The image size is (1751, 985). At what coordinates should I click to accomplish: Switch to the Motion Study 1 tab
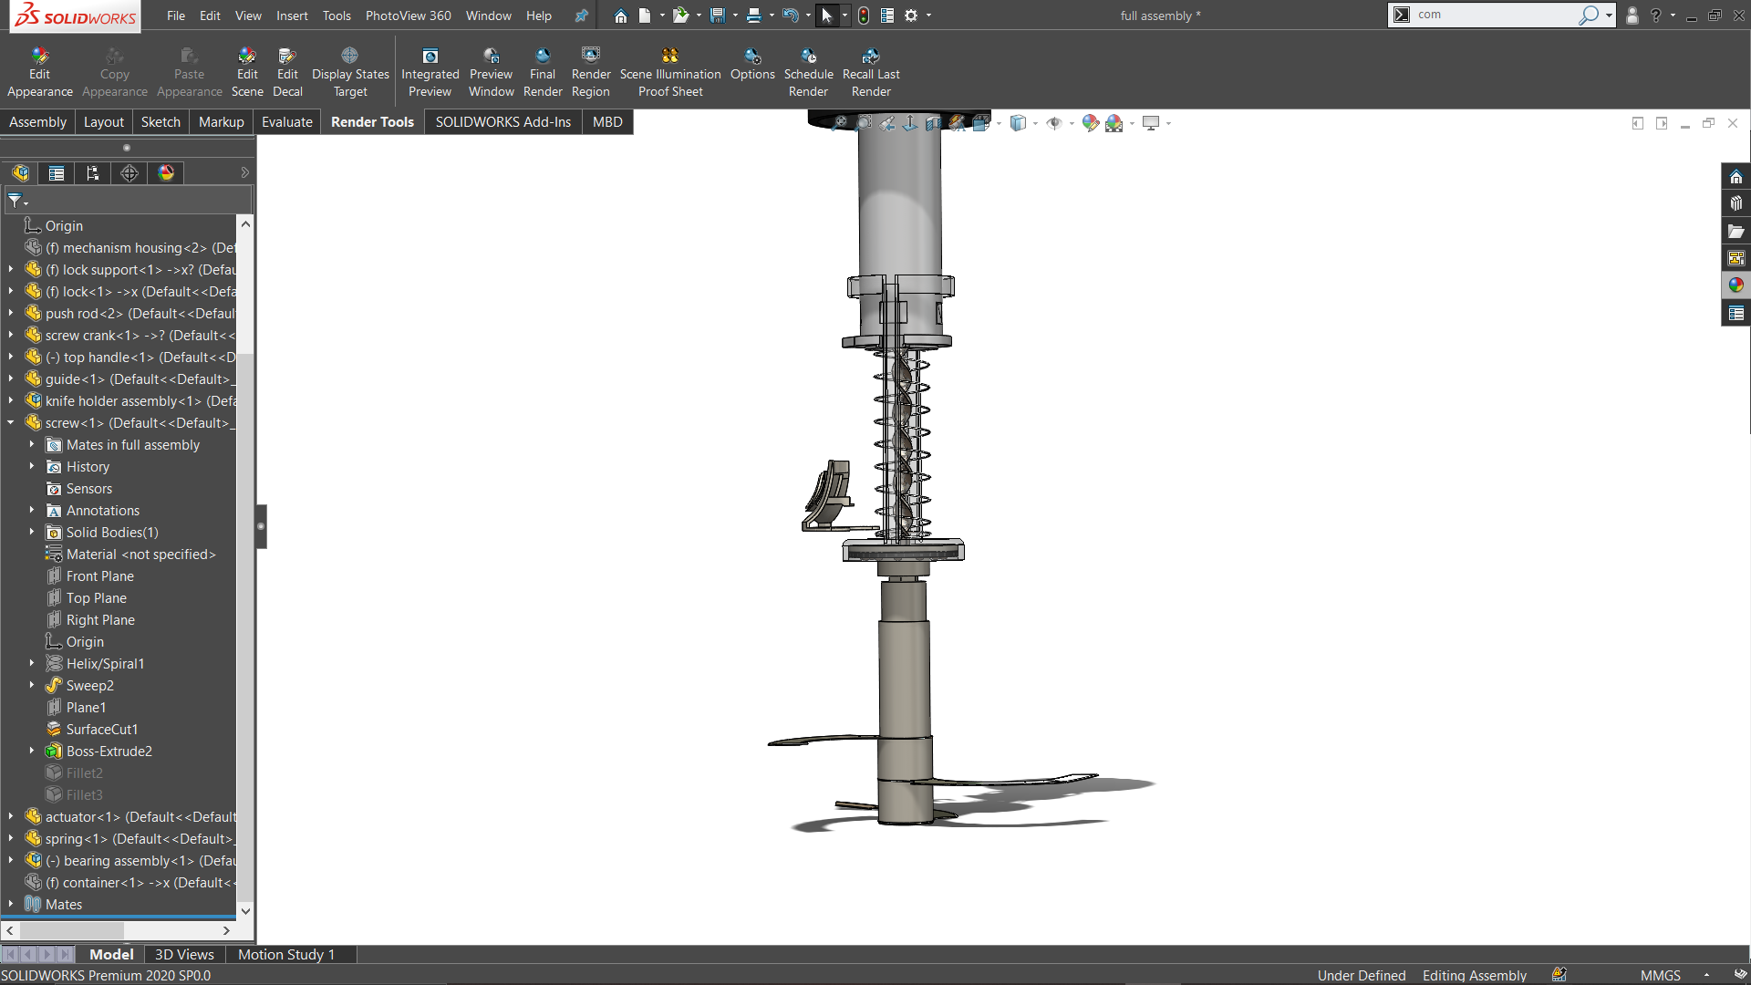[x=285, y=954]
